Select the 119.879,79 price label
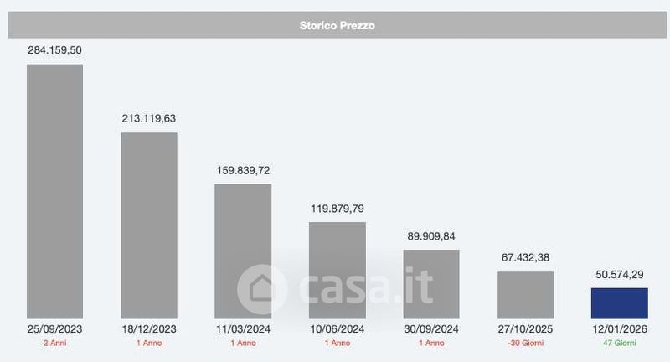This screenshot has width=670, height=362. (338, 208)
